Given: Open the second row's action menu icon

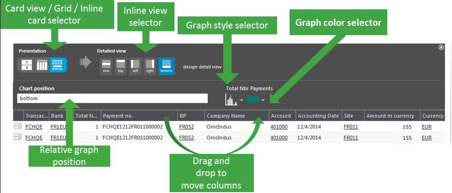Looking at the screenshot, I should [18, 138].
